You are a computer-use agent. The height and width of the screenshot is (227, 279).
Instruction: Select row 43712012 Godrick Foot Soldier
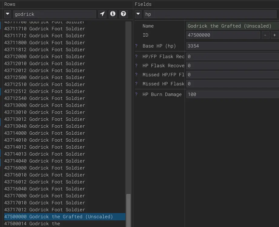[65, 71]
